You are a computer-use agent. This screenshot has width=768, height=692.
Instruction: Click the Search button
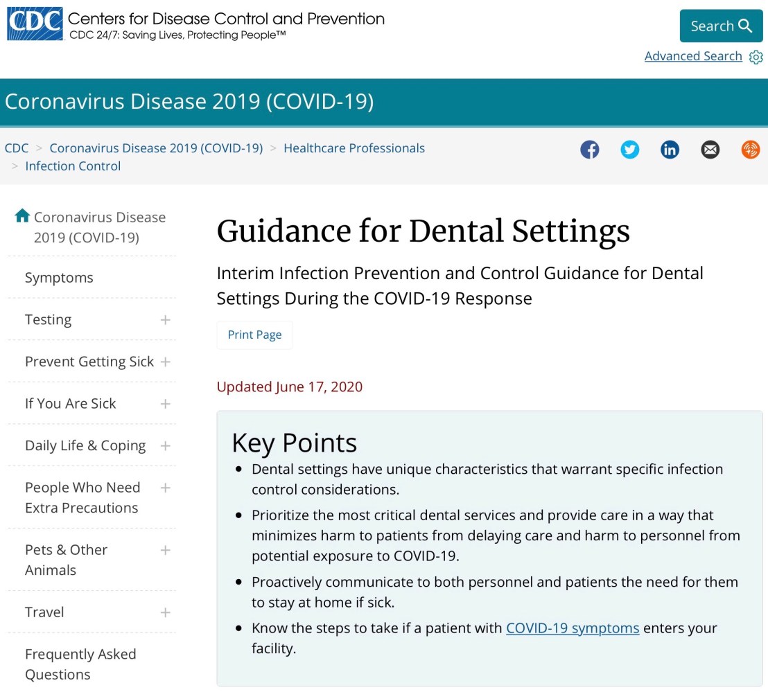pos(721,26)
